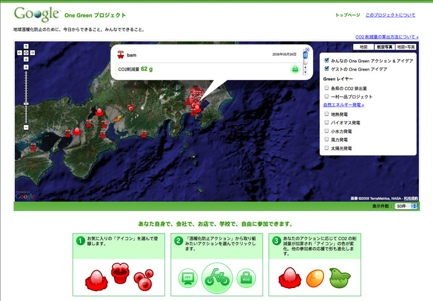This screenshot has width=433, height=301.
Task: Pan the map left with the arrow control
Action: (x=20, y=53)
